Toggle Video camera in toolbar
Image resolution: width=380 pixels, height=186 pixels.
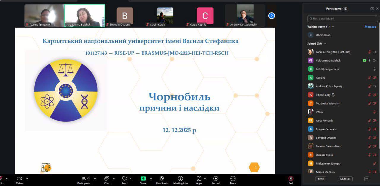[19, 179]
